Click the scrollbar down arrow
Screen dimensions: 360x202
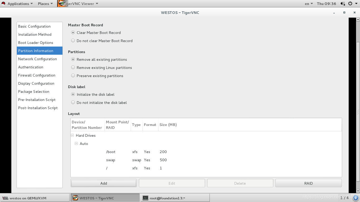pos(358,191)
